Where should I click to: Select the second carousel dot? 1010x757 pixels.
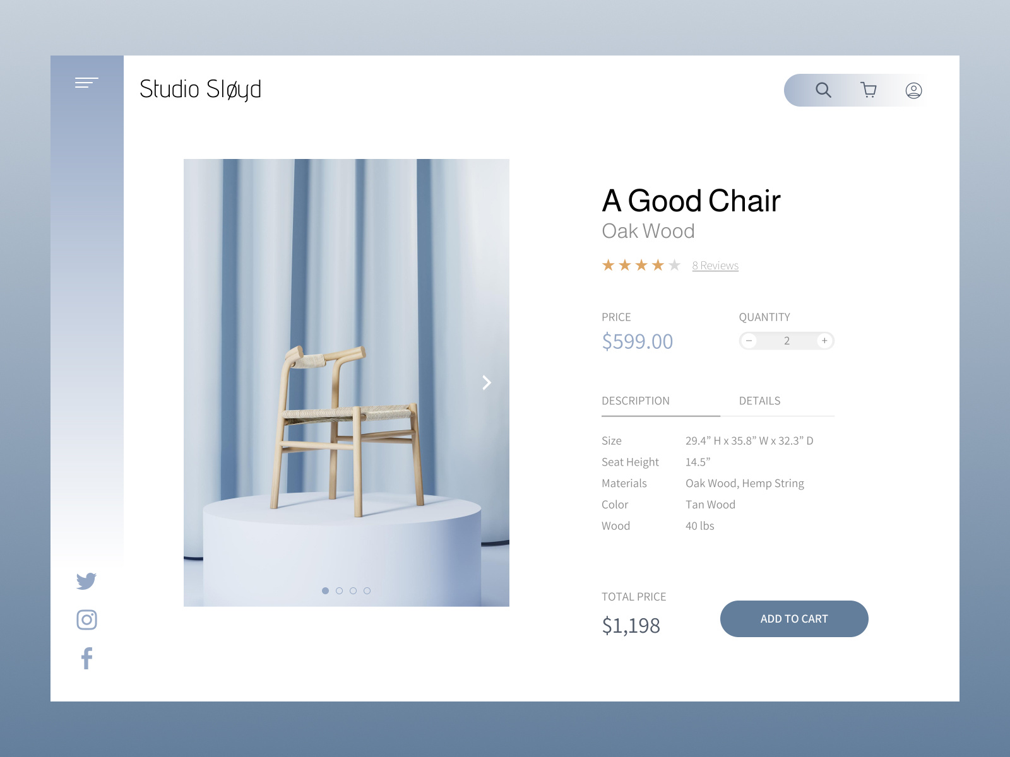340,591
